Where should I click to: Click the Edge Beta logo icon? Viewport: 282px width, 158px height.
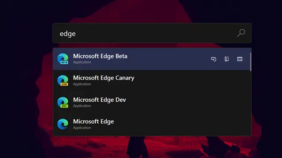(x=63, y=59)
